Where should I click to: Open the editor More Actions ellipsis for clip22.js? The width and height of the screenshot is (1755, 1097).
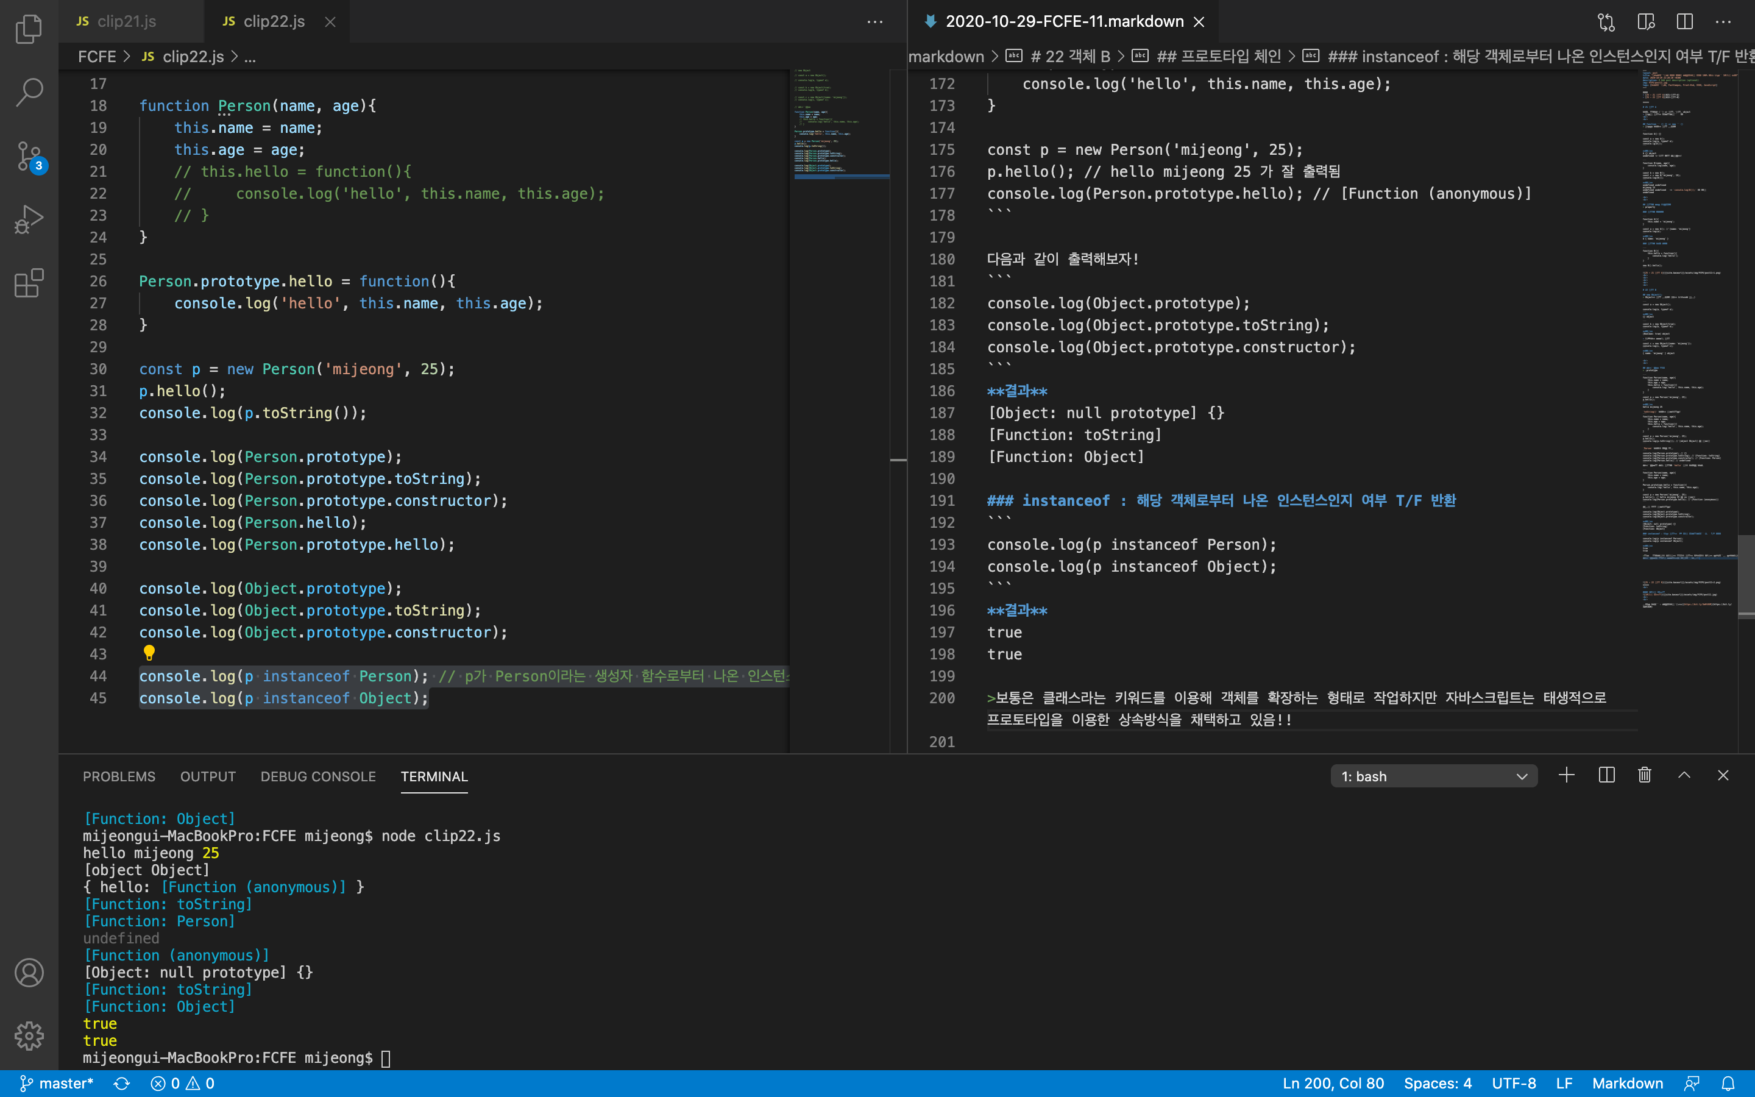pyautogui.click(x=875, y=22)
